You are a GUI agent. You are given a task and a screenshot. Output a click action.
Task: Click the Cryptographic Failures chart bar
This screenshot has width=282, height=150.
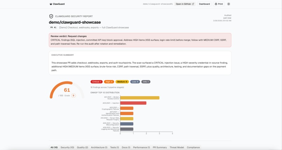[127, 108]
